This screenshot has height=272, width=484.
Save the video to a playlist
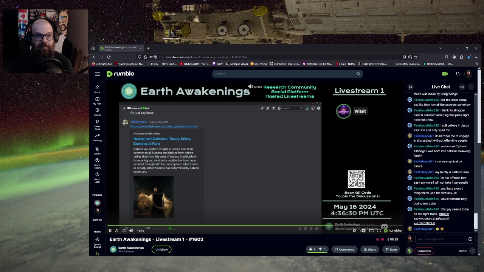coord(391,249)
